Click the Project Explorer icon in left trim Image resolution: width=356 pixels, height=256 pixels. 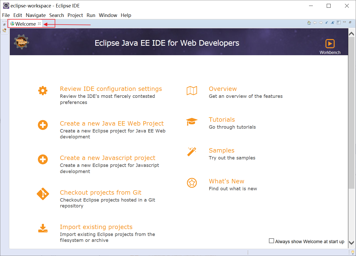(4, 30)
